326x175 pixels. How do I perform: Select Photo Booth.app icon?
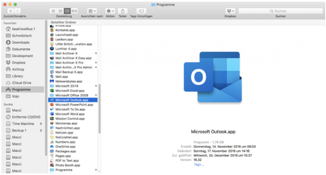[x=52, y=165]
